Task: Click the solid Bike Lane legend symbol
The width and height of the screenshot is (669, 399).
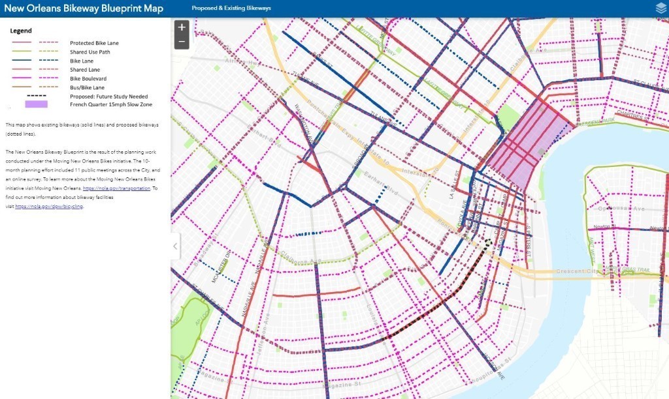Action: (22, 61)
